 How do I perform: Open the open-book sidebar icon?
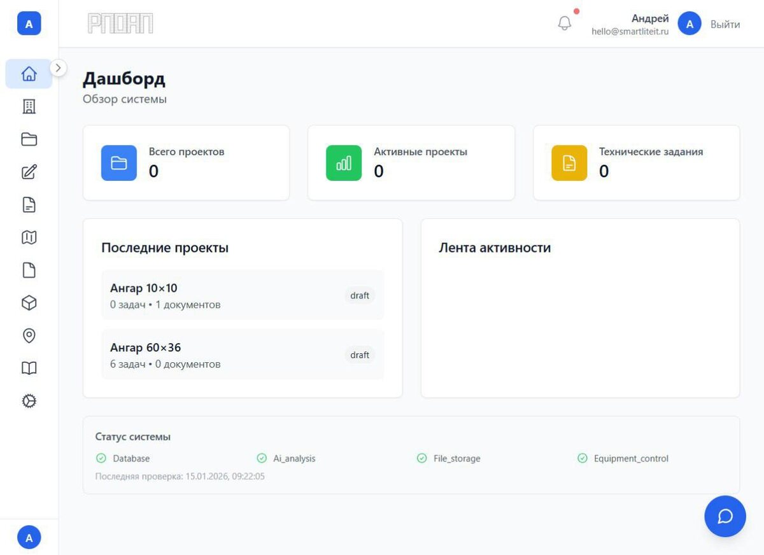(x=29, y=369)
